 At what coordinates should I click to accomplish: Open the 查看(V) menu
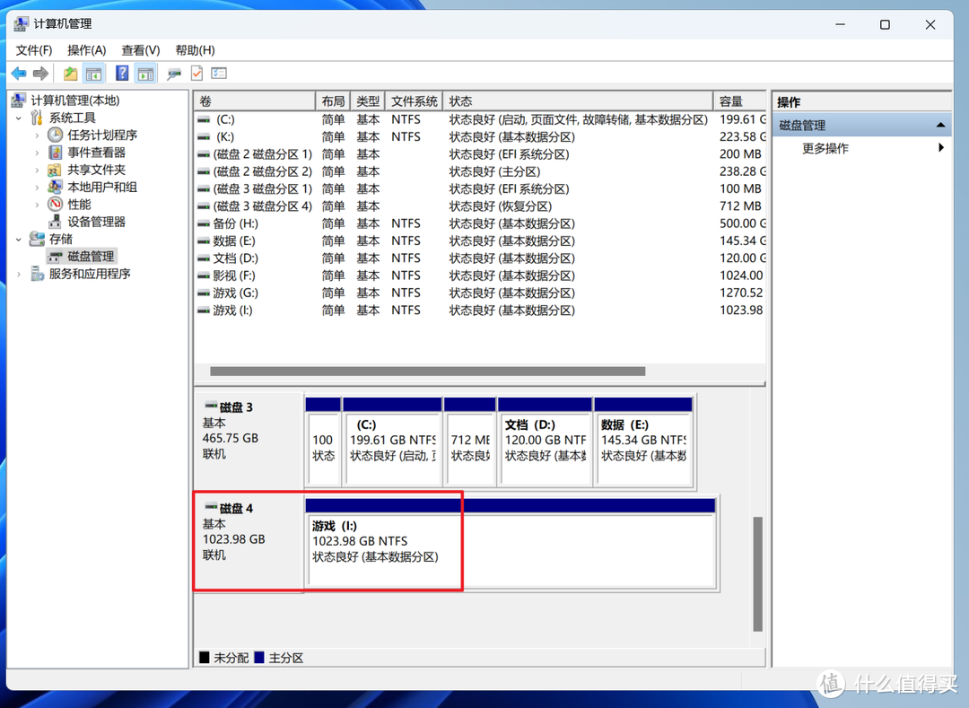coord(141,50)
